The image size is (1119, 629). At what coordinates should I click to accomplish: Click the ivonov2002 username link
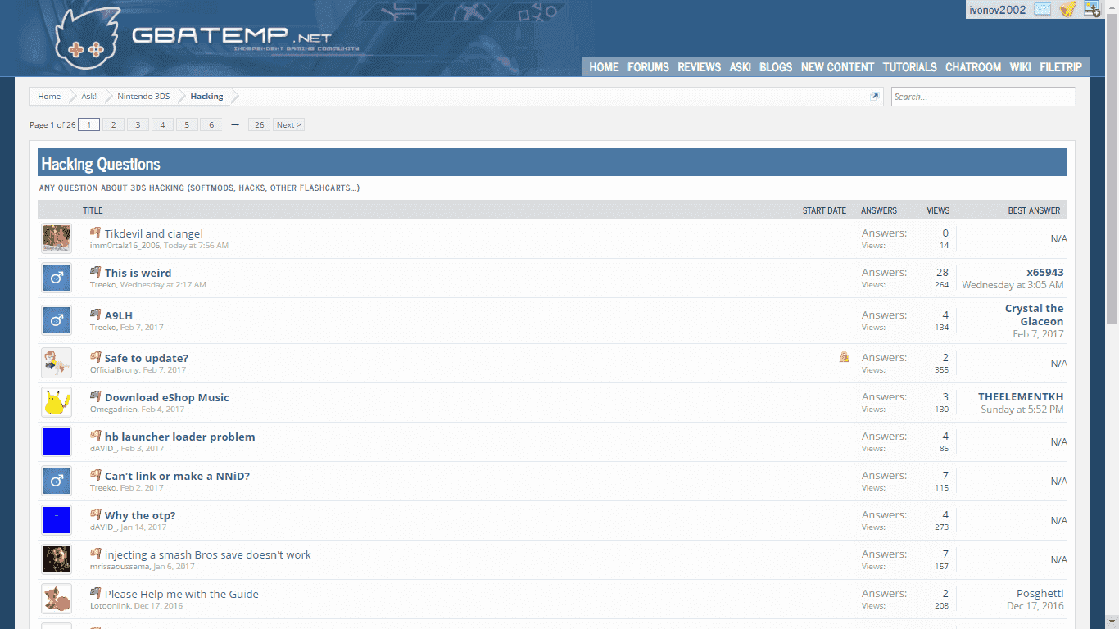click(x=997, y=10)
